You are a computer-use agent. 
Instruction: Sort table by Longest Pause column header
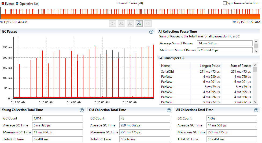206,66
